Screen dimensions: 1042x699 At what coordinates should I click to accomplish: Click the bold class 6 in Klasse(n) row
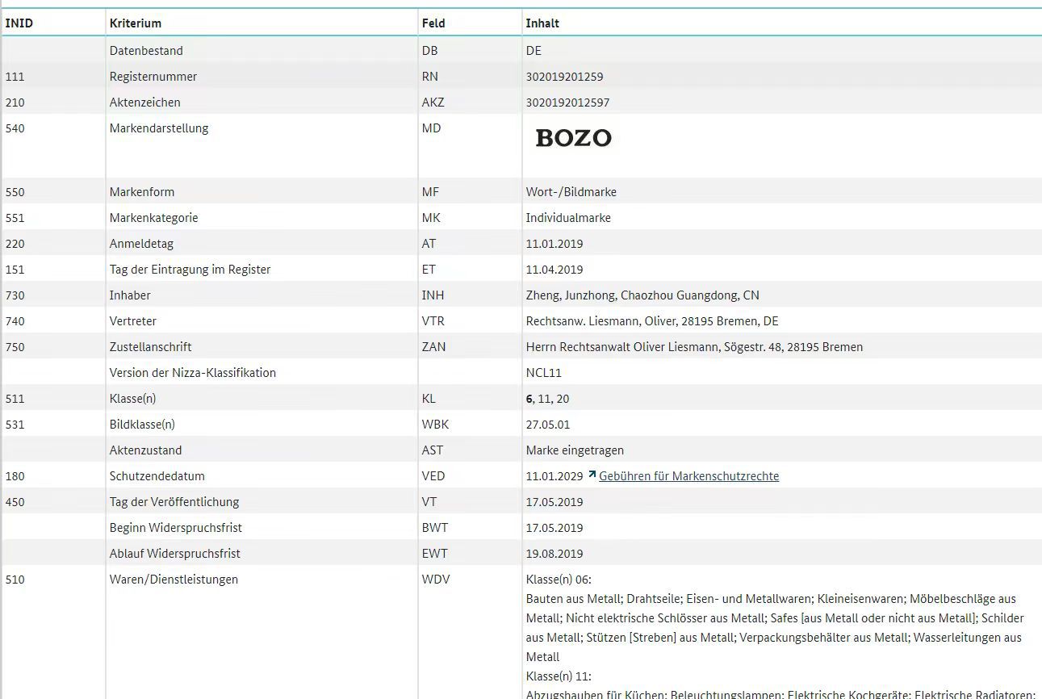[529, 399]
